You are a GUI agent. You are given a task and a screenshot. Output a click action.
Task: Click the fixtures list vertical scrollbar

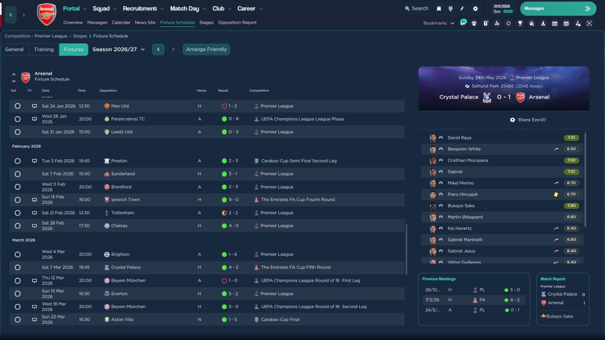(406, 249)
